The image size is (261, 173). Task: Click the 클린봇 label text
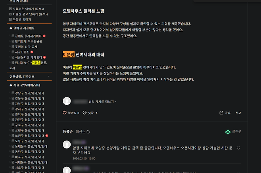point(236,131)
